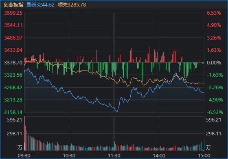Click the left 万 volume unit label
The height and width of the screenshot is (159, 228).
[x=20, y=147]
